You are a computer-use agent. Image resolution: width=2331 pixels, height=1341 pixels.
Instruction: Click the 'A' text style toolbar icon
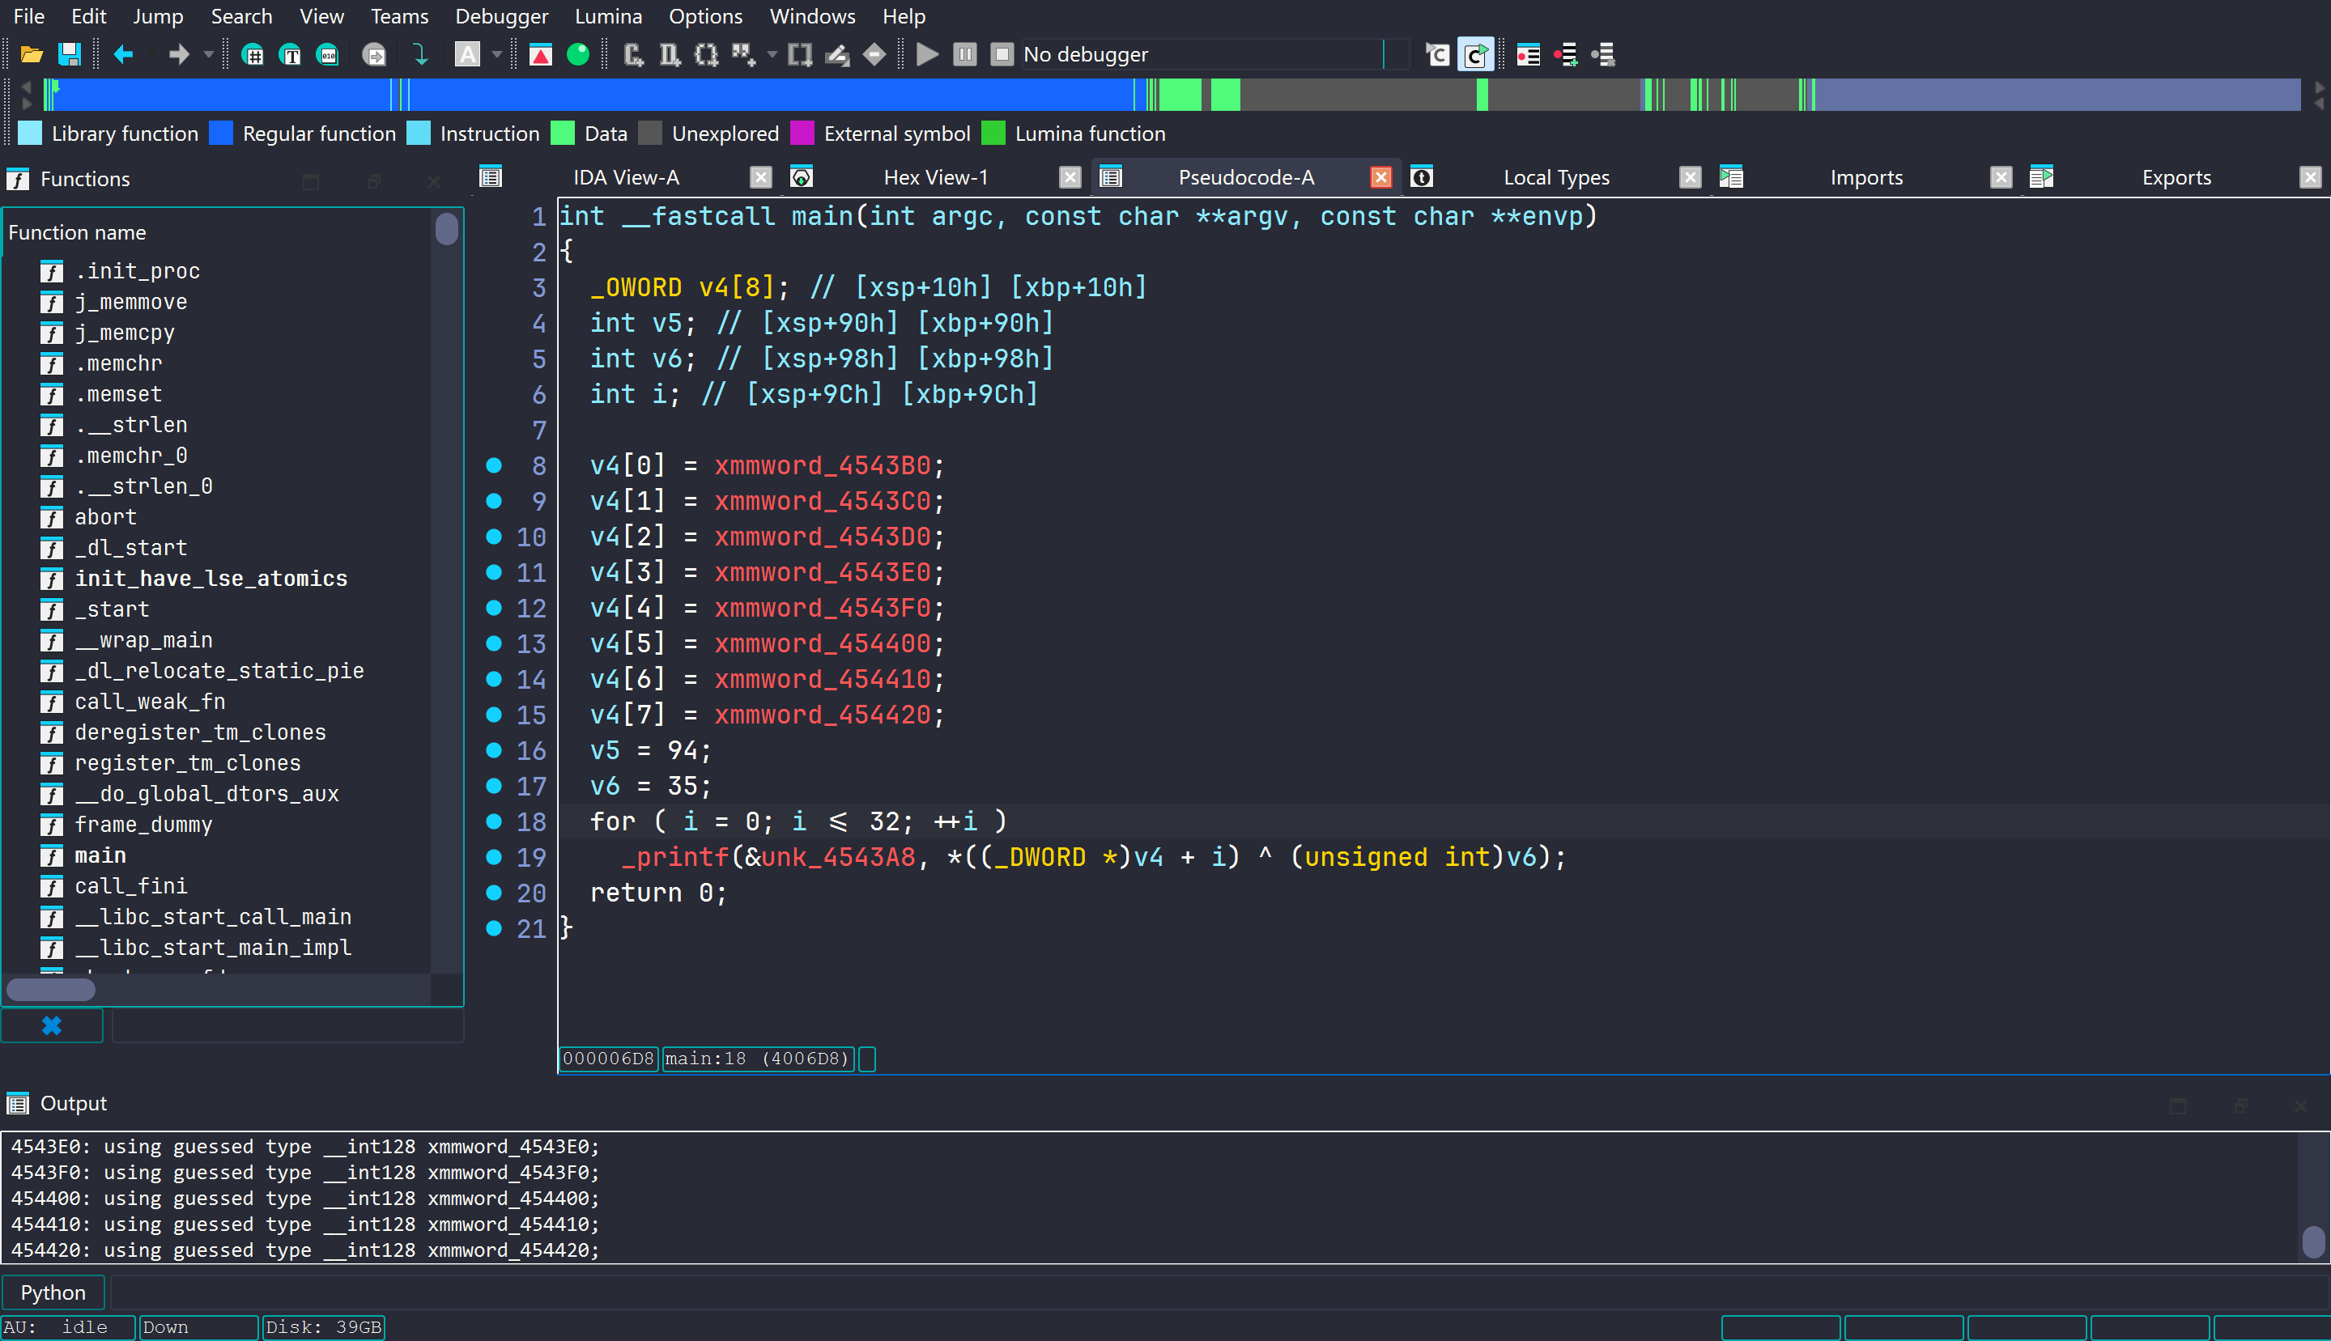pyautogui.click(x=468, y=55)
